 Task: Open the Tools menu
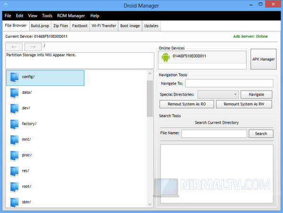coord(47,16)
